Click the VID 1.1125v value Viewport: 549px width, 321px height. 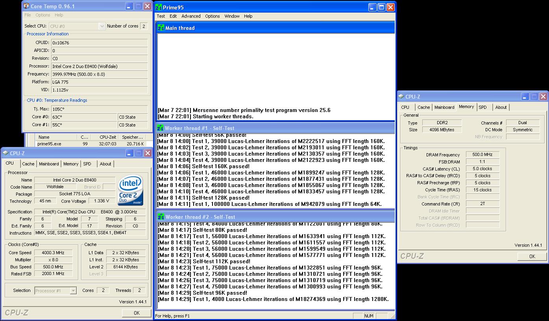point(99,90)
